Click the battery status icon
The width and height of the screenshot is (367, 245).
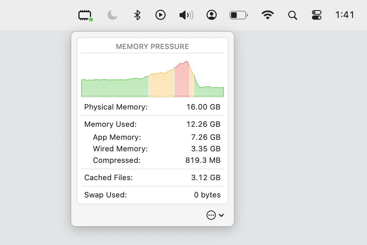click(x=239, y=15)
